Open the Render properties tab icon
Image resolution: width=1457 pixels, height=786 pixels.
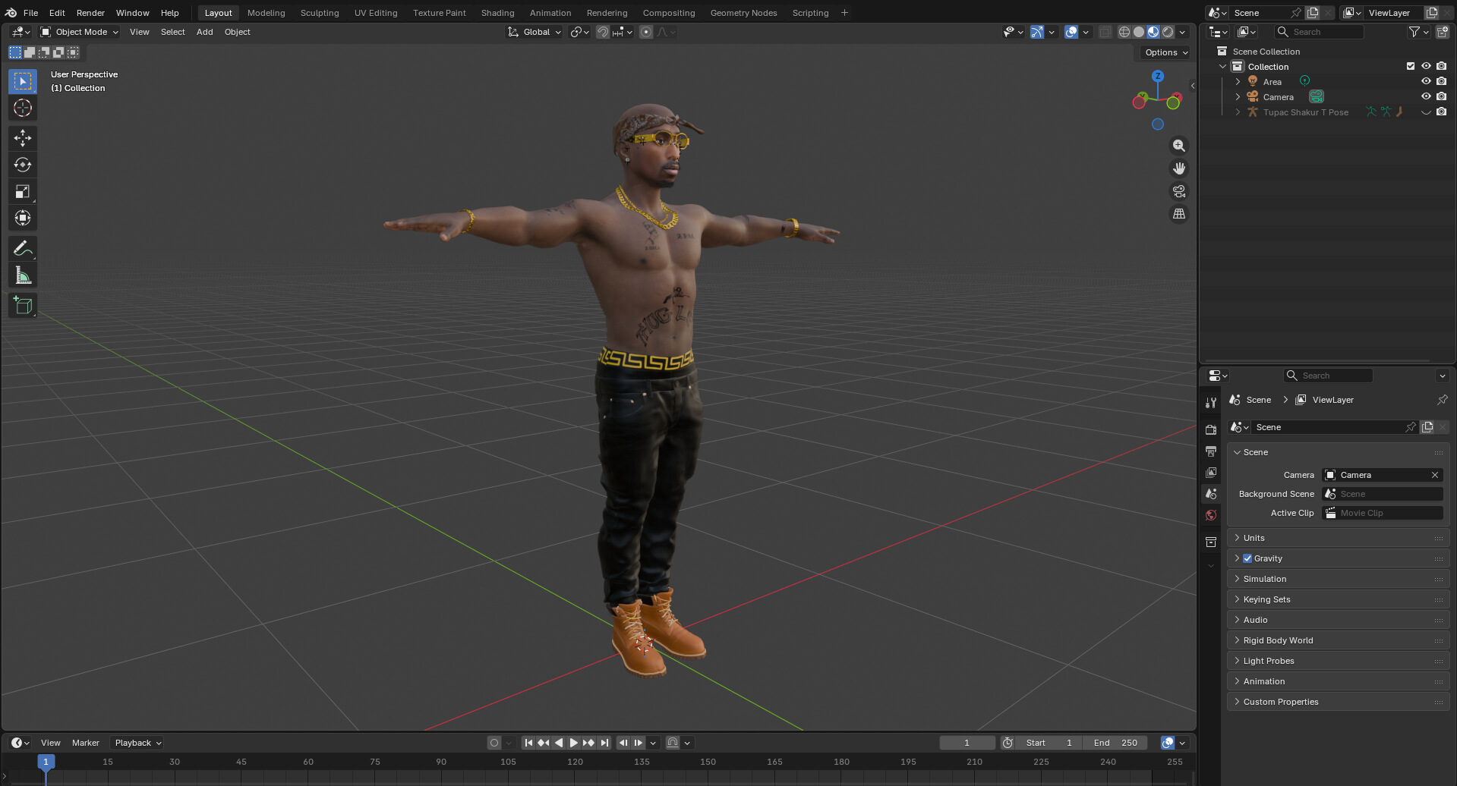(1211, 429)
